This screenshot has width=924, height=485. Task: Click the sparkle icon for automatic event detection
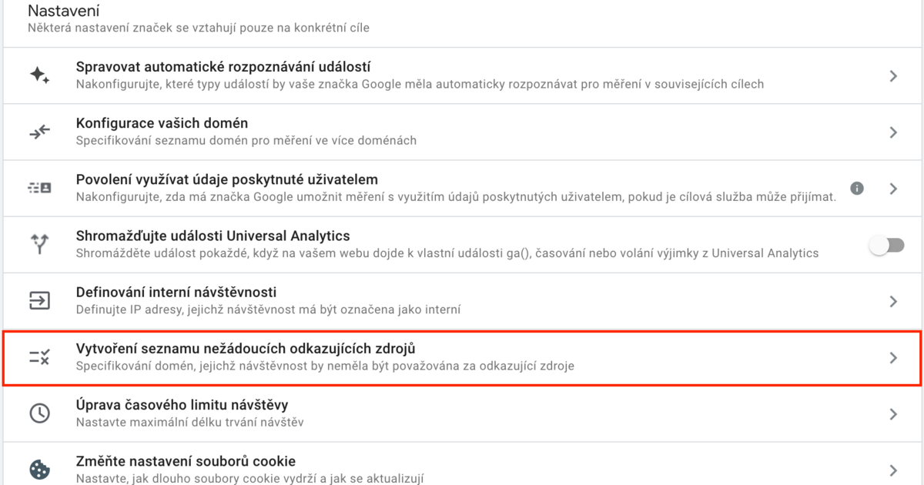(x=39, y=75)
